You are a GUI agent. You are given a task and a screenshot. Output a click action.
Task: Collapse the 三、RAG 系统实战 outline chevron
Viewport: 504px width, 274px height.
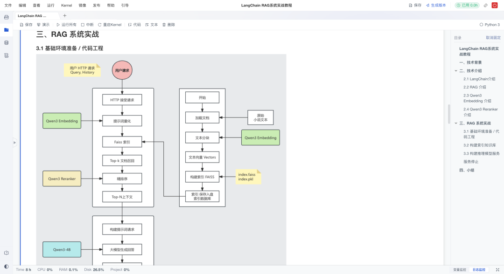pos(456,123)
